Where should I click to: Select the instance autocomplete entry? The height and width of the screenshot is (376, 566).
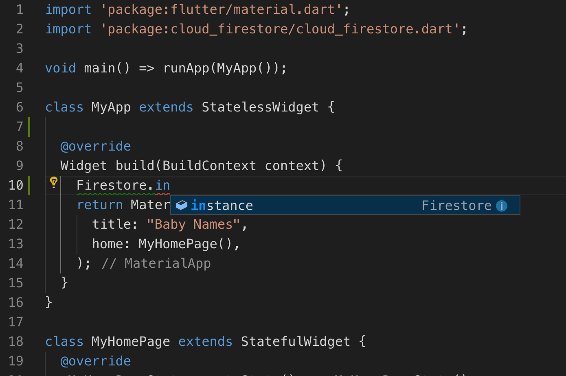pos(285,205)
